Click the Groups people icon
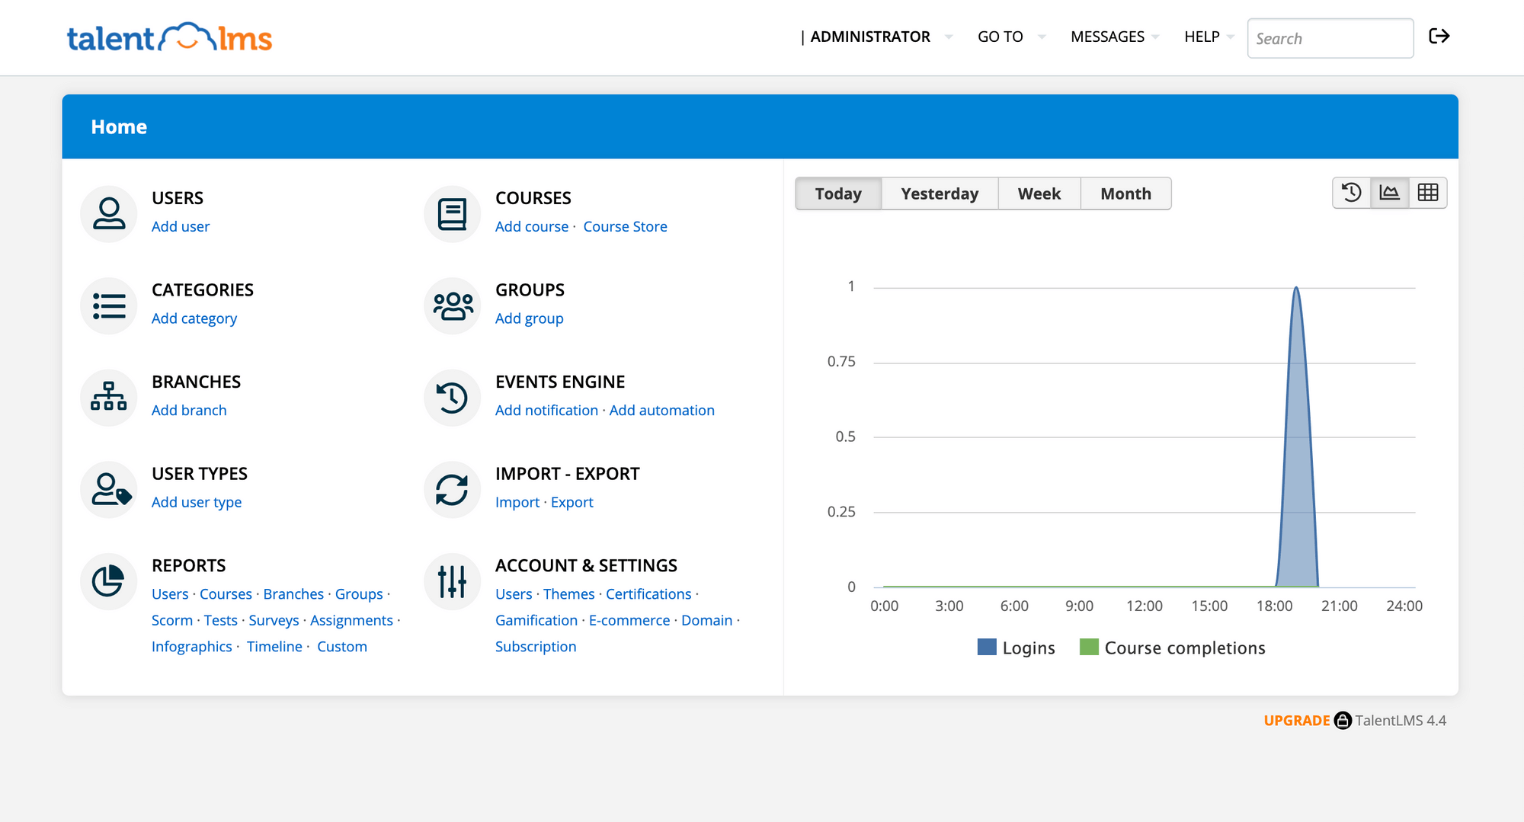The height and width of the screenshot is (822, 1524). pyautogui.click(x=451, y=305)
